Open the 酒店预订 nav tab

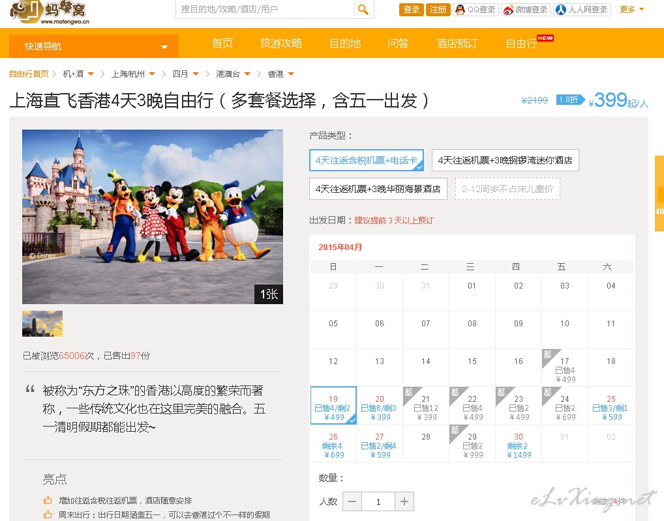click(457, 43)
